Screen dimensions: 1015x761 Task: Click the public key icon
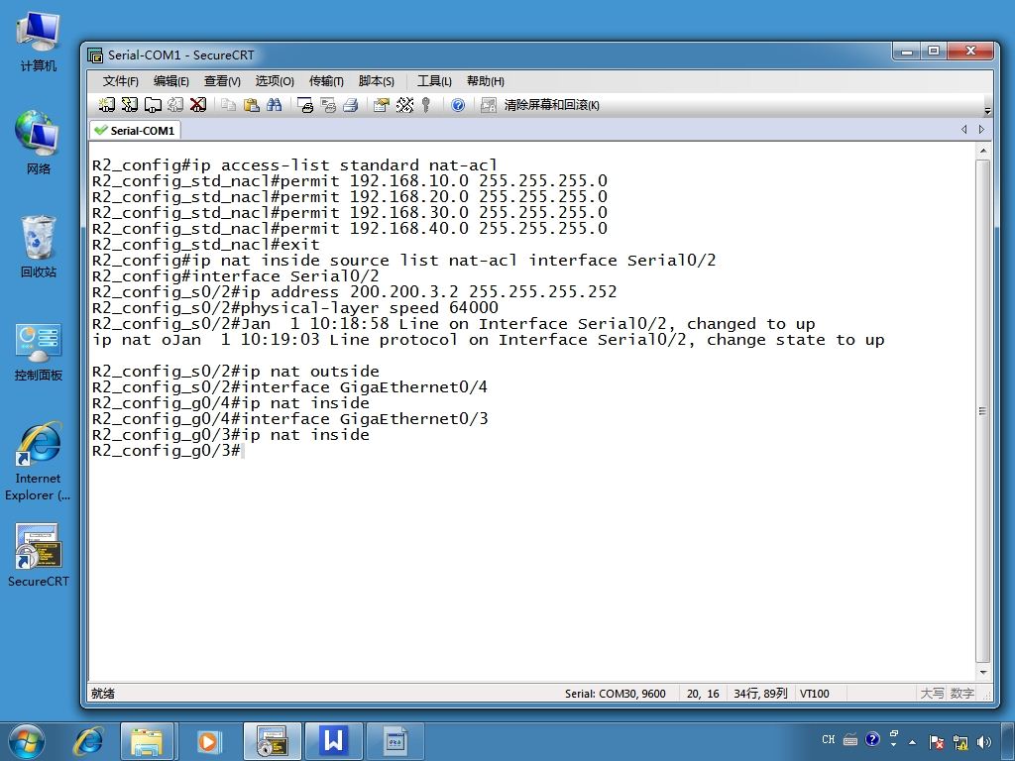pos(426,105)
